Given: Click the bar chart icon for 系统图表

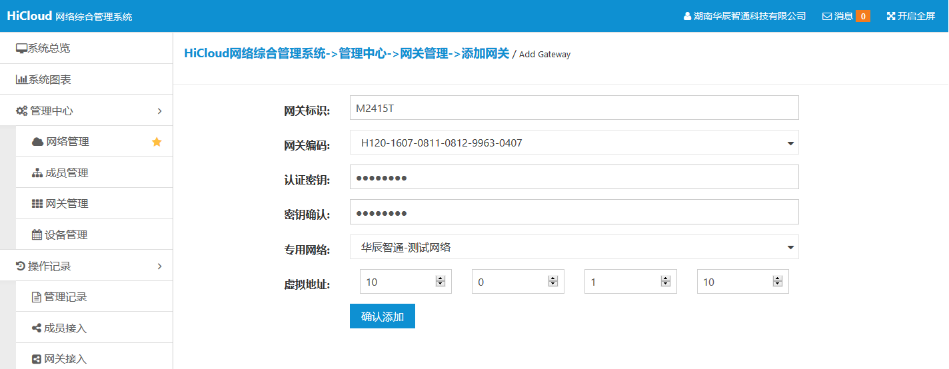Looking at the screenshot, I should [x=21, y=80].
